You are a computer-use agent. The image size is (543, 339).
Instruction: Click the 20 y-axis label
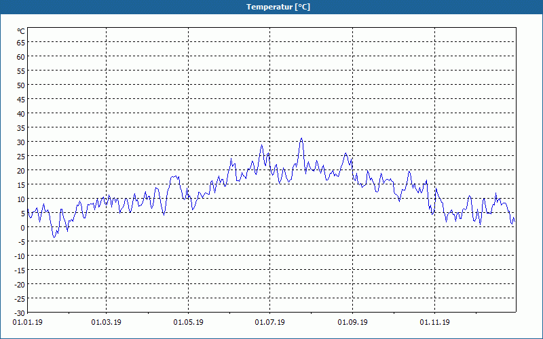(x=21, y=171)
